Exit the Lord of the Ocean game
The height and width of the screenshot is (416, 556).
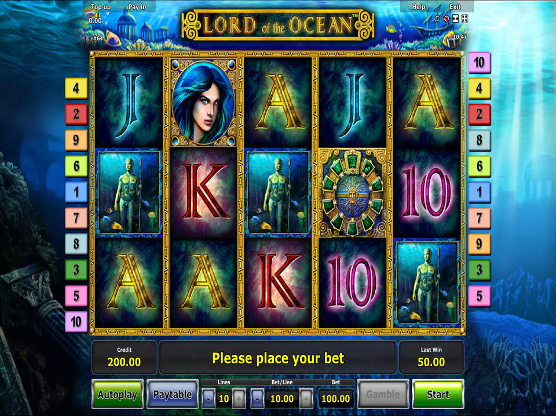455,7
